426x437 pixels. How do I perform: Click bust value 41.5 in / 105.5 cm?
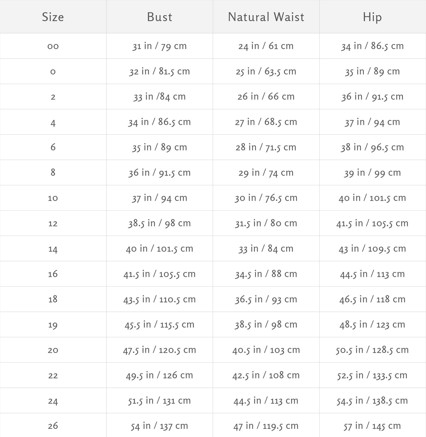(159, 274)
